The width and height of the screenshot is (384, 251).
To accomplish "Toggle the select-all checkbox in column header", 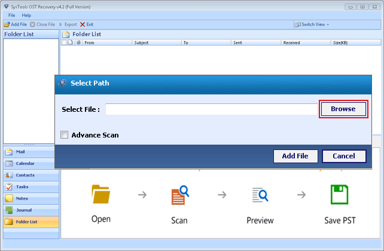I will [65, 42].
